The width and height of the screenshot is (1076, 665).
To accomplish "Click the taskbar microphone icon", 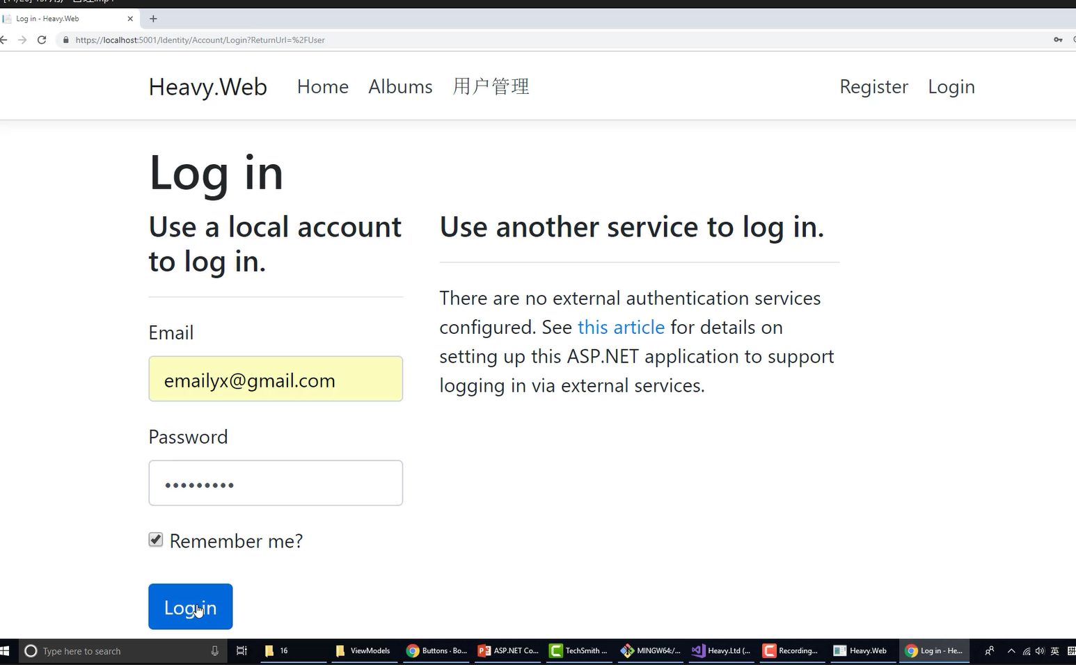I will 214,651.
